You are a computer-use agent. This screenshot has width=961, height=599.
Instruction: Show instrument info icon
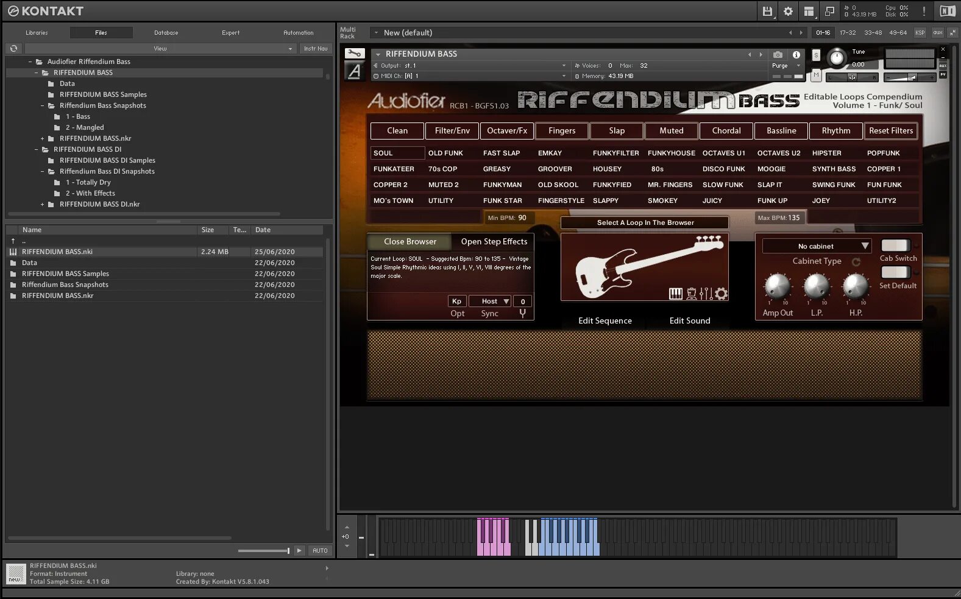[796, 54]
